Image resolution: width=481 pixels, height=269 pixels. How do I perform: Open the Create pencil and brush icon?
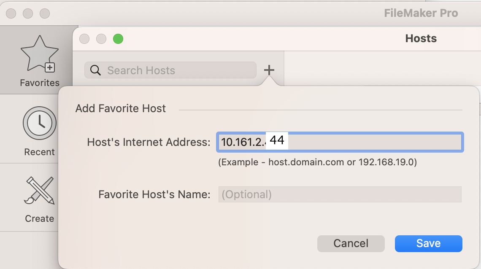[40, 190]
